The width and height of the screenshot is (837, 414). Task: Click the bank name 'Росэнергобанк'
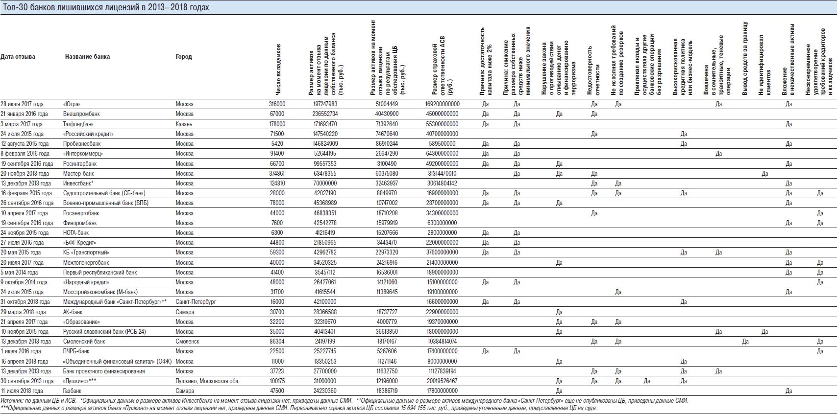[x=81, y=213]
